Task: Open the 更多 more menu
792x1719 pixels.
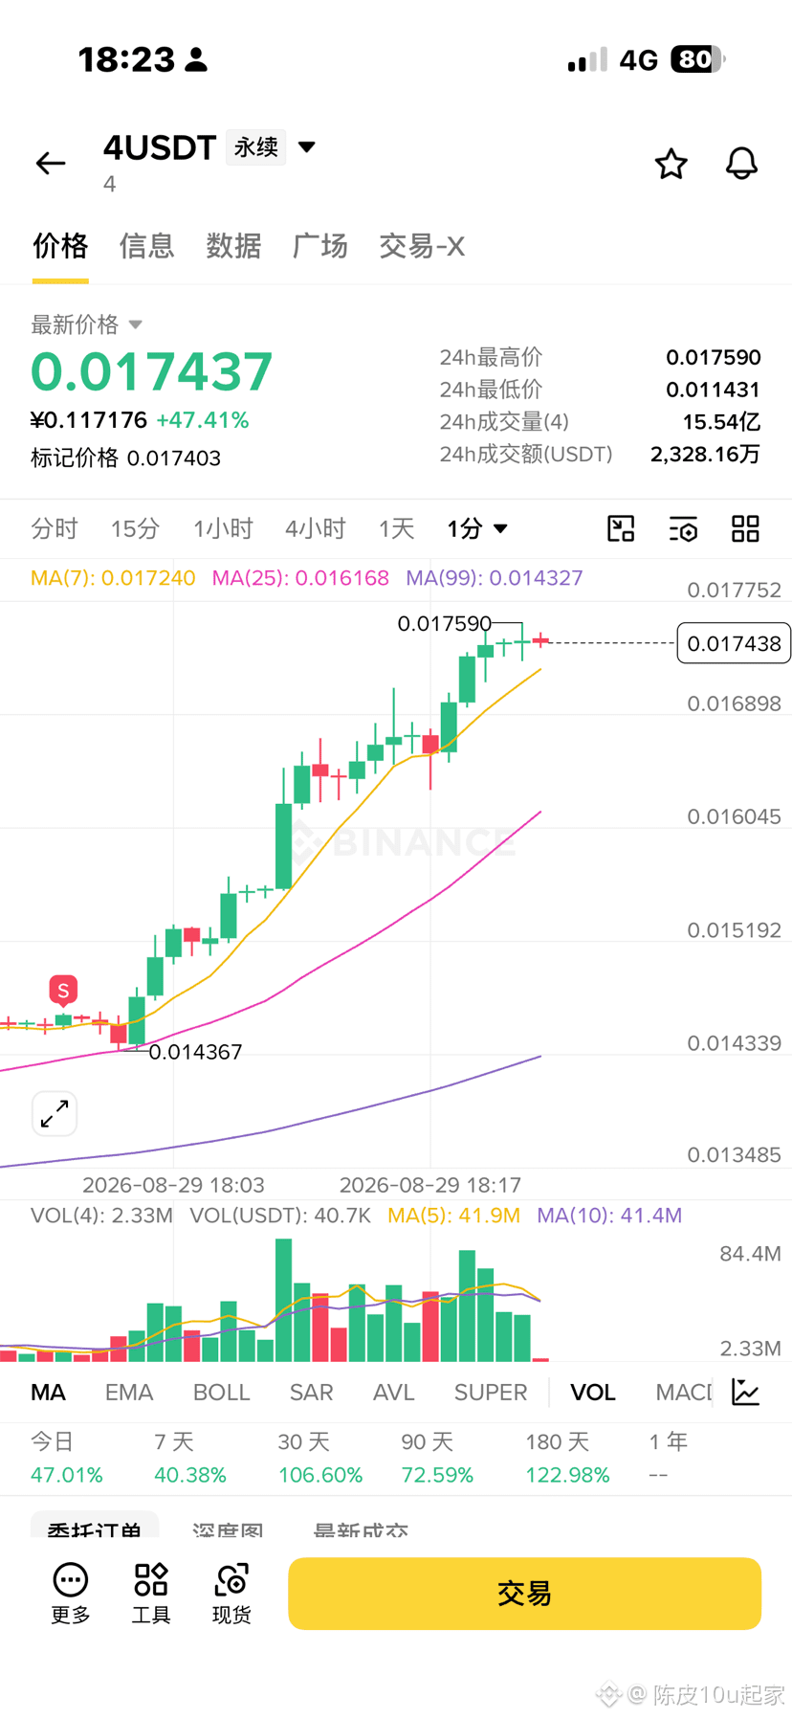Action: [x=70, y=1594]
